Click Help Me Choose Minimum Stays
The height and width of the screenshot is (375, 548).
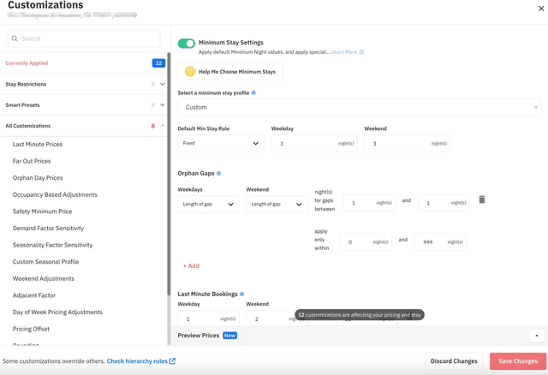click(230, 72)
